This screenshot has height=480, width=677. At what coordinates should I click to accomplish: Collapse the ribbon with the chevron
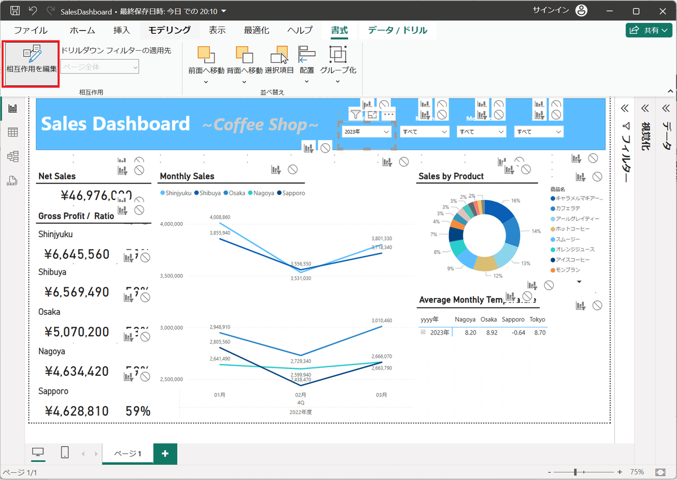[x=669, y=90]
